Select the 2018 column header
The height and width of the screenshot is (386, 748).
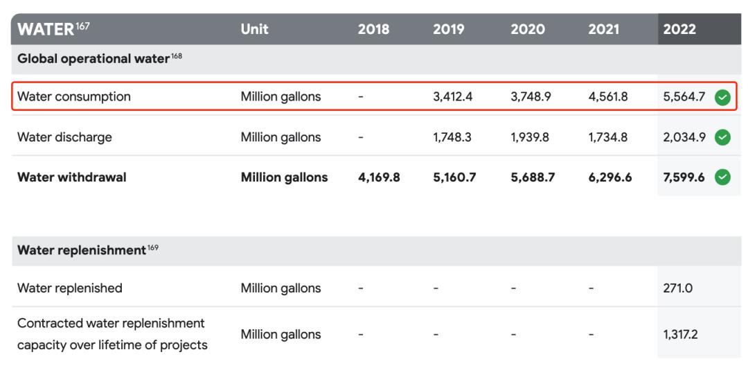373,29
